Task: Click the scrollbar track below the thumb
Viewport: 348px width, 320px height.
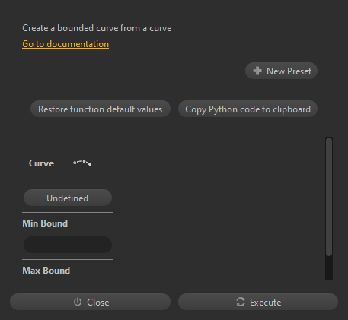Action: tap(329, 268)
